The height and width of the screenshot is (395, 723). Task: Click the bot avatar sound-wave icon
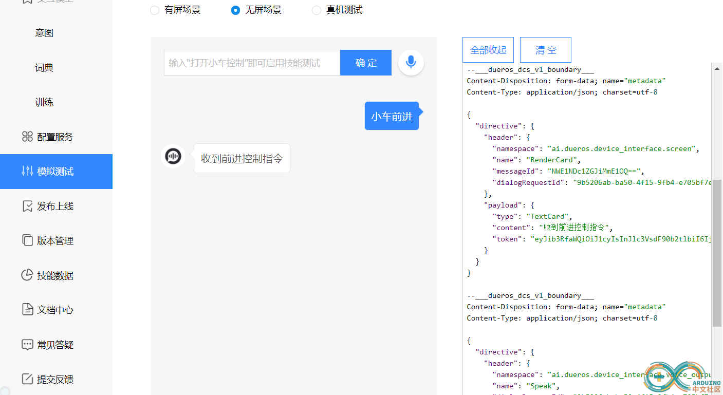click(173, 156)
